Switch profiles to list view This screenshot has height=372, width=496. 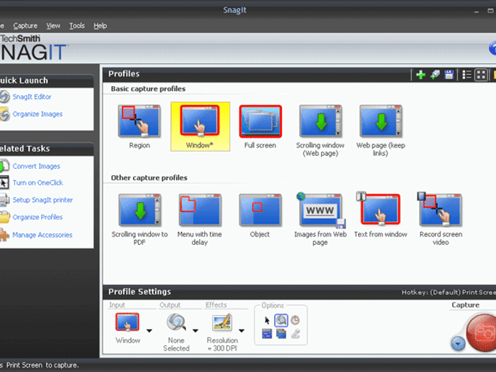tap(467, 75)
